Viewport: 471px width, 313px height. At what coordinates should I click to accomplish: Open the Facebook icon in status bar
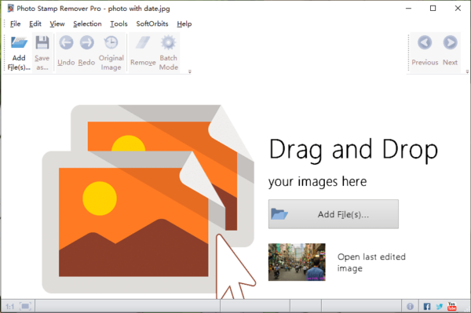[427, 307]
